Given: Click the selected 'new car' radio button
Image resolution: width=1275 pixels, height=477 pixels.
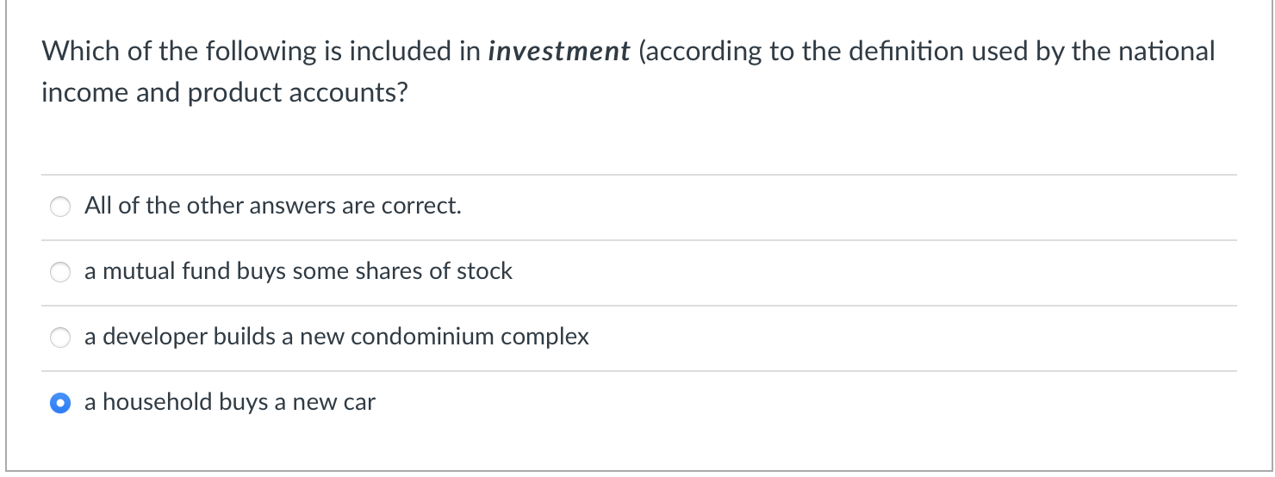Looking at the screenshot, I should tap(60, 403).
